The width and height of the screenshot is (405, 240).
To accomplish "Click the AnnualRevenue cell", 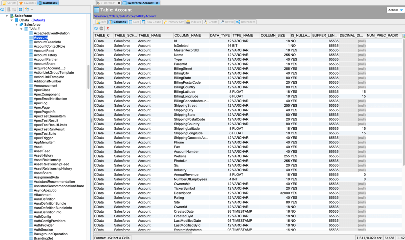I will (x=191, y=175).
